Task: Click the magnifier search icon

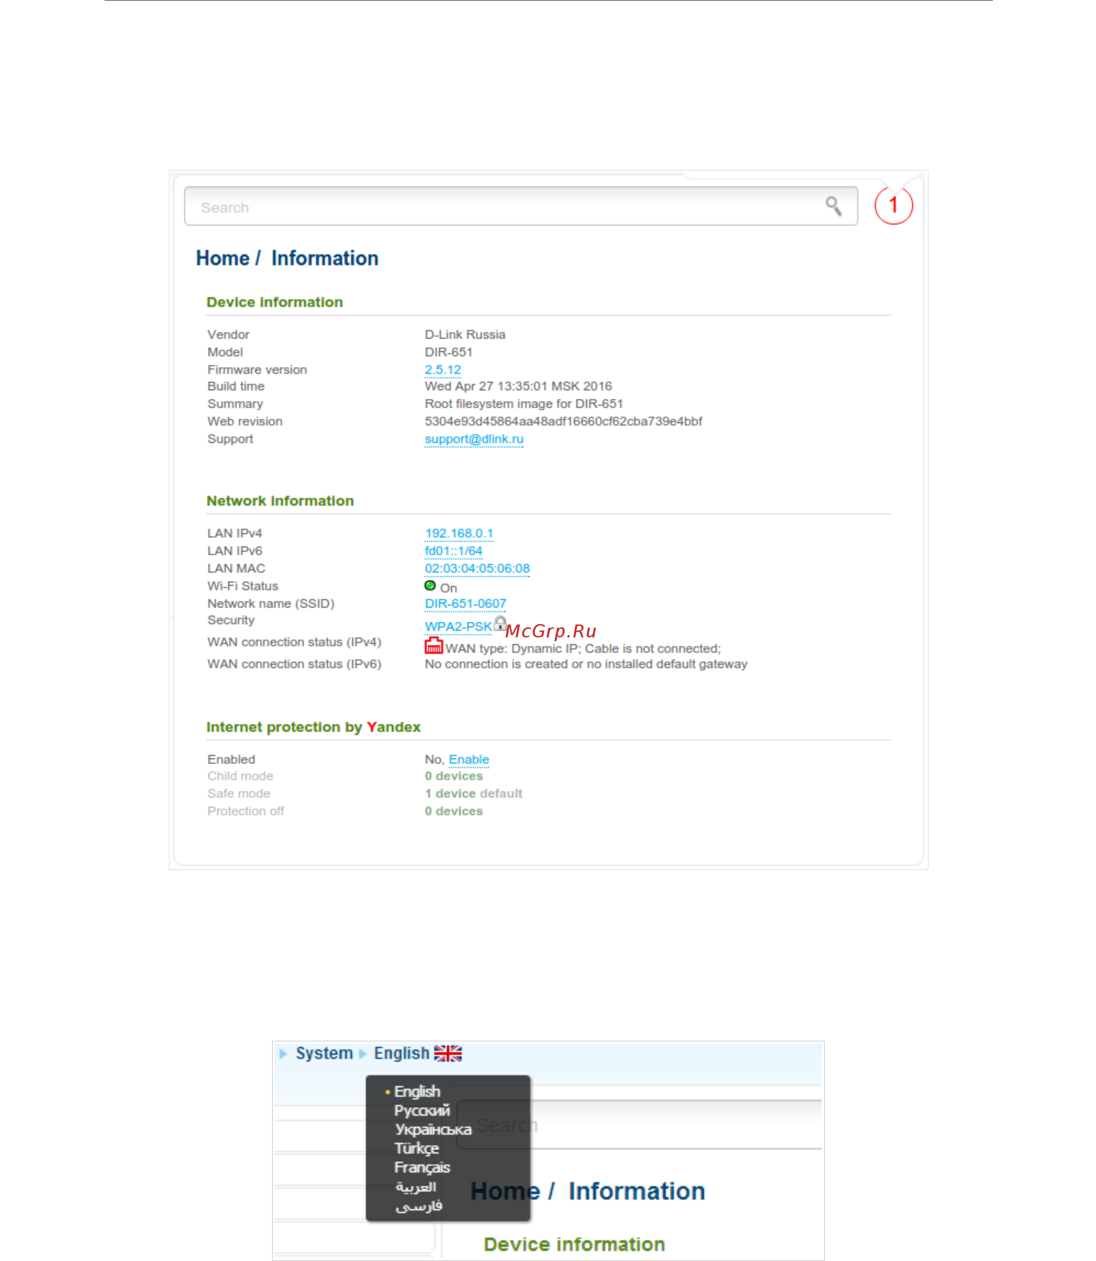Action: coord(833,206)
